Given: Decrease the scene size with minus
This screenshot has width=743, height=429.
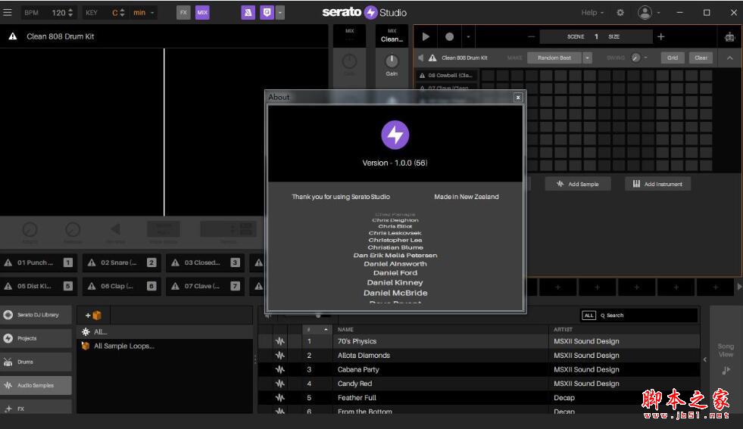Looking at the screenshot, I should [531, 36].
